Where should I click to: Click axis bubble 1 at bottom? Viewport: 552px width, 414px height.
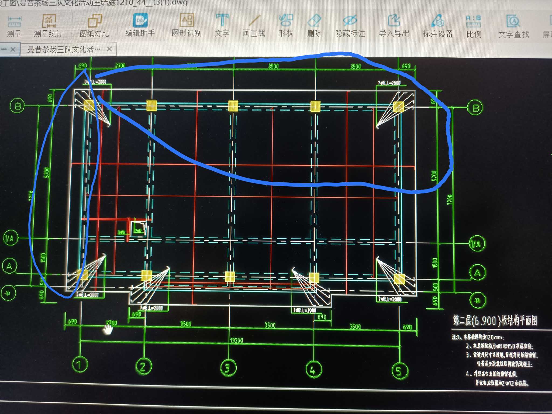click(80, 365)
